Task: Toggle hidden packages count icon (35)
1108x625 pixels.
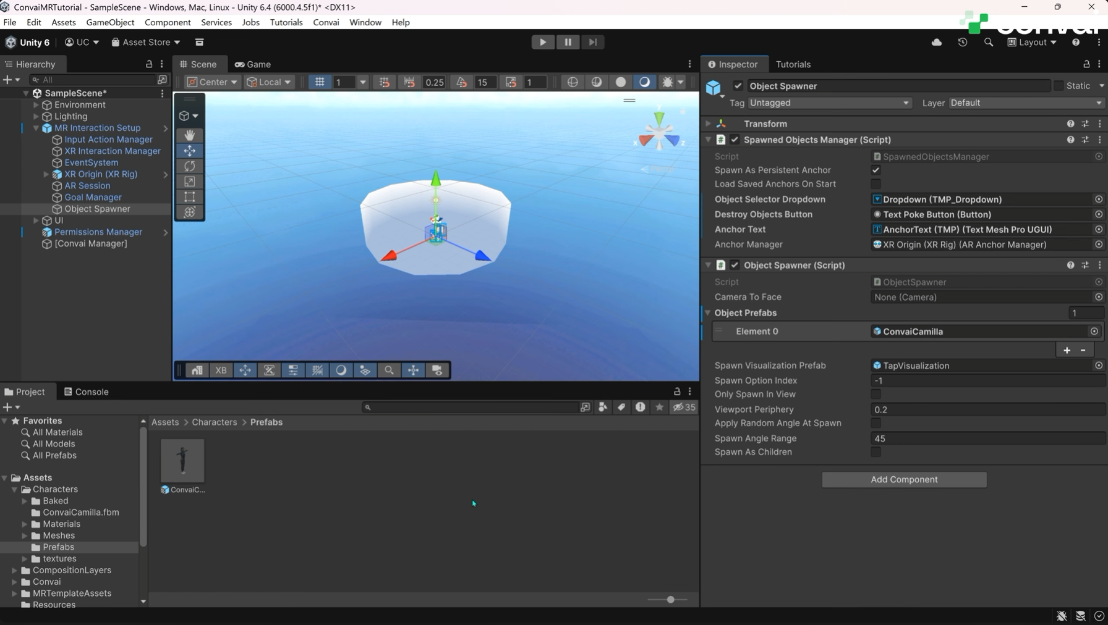Action: (x=684, y=407)
